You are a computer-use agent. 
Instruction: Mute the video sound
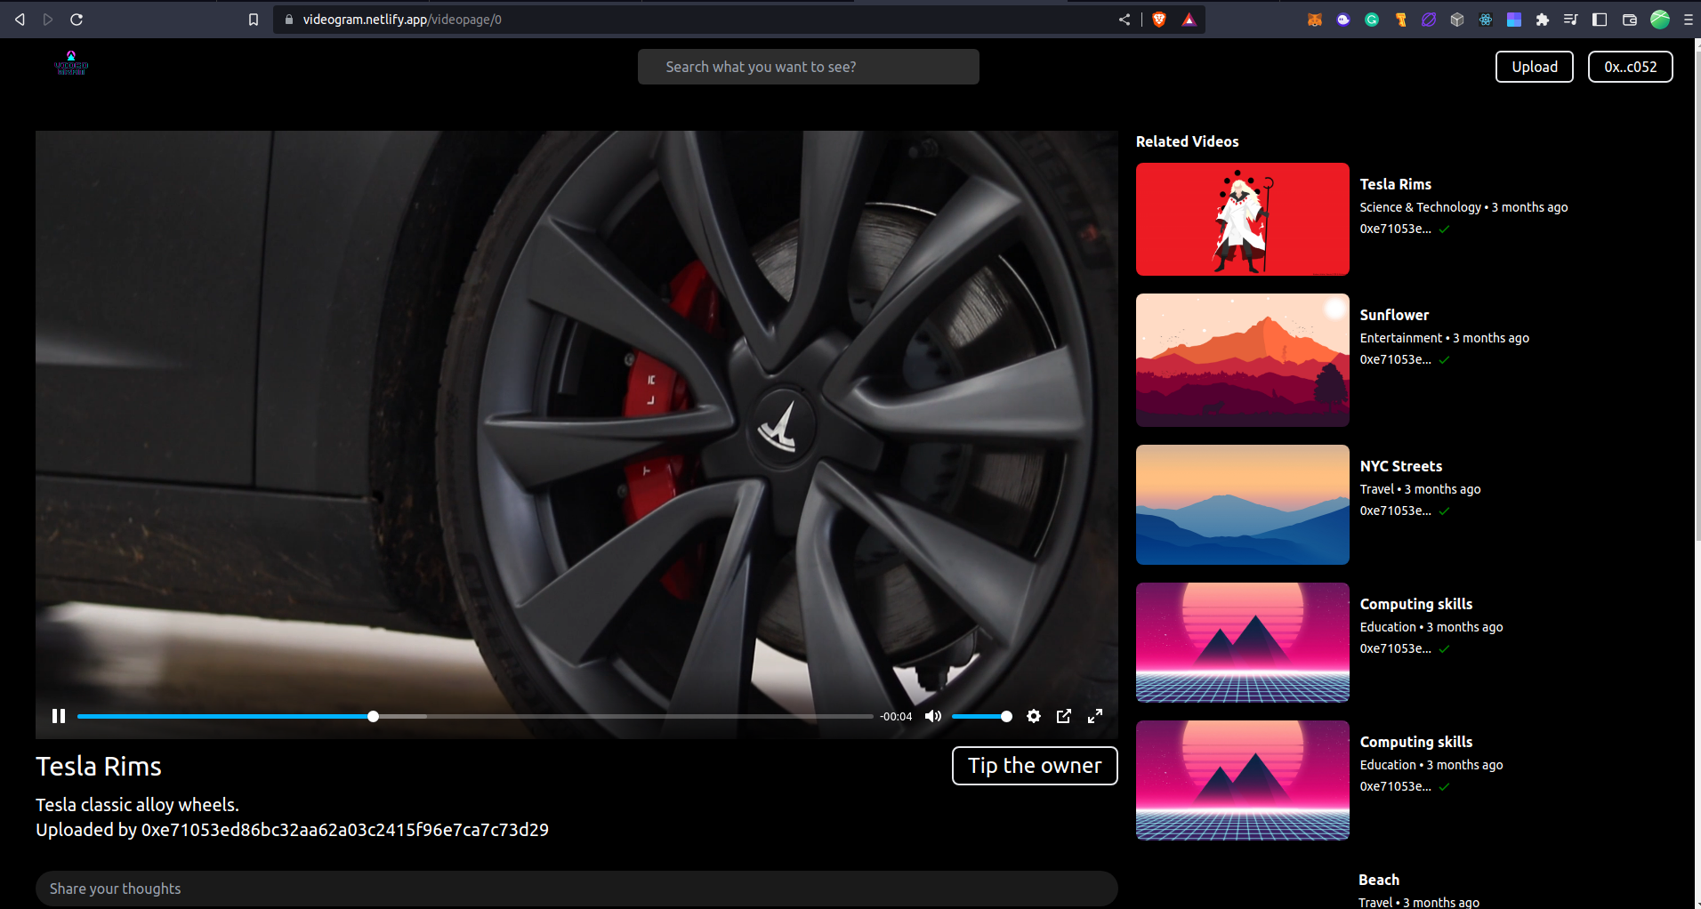933,716
